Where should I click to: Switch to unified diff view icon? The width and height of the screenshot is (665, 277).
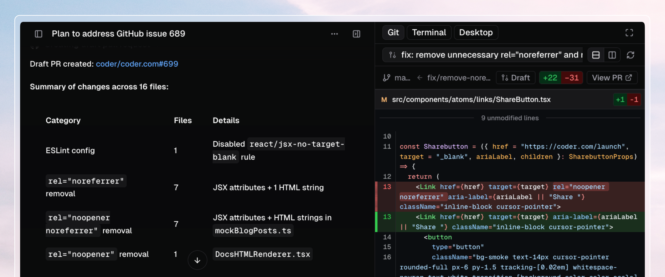pyautogui.click(x=596, y=55)
